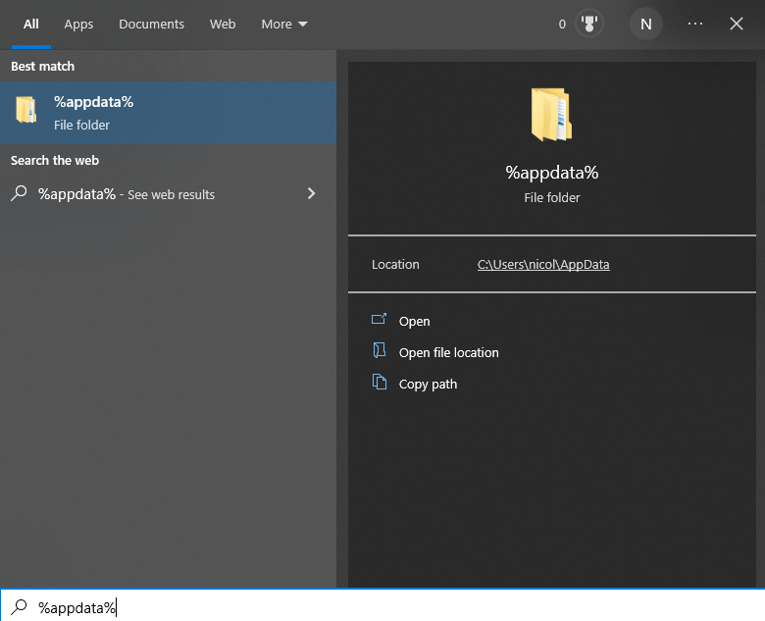Click the web search magnifier icon
The width and height of the screenshot is (765, 621).
tap(19, 193)
